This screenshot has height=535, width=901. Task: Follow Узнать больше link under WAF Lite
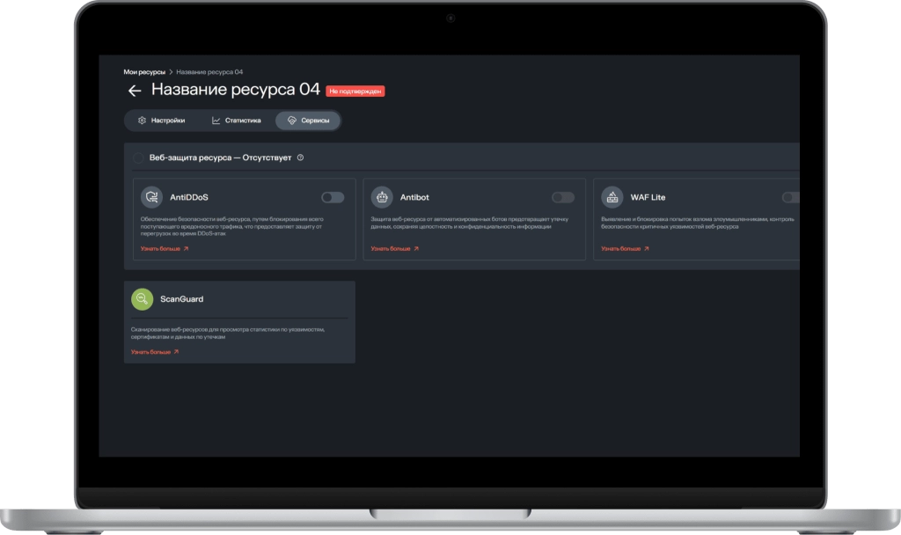(625, 249)
